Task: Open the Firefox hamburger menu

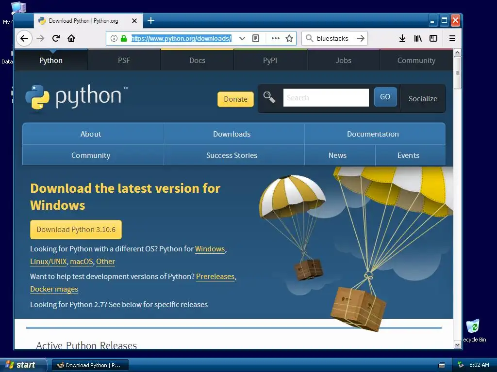Action: pos(452,38)
